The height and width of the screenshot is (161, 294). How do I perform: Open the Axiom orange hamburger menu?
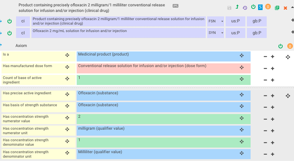[x=290, y=46]
